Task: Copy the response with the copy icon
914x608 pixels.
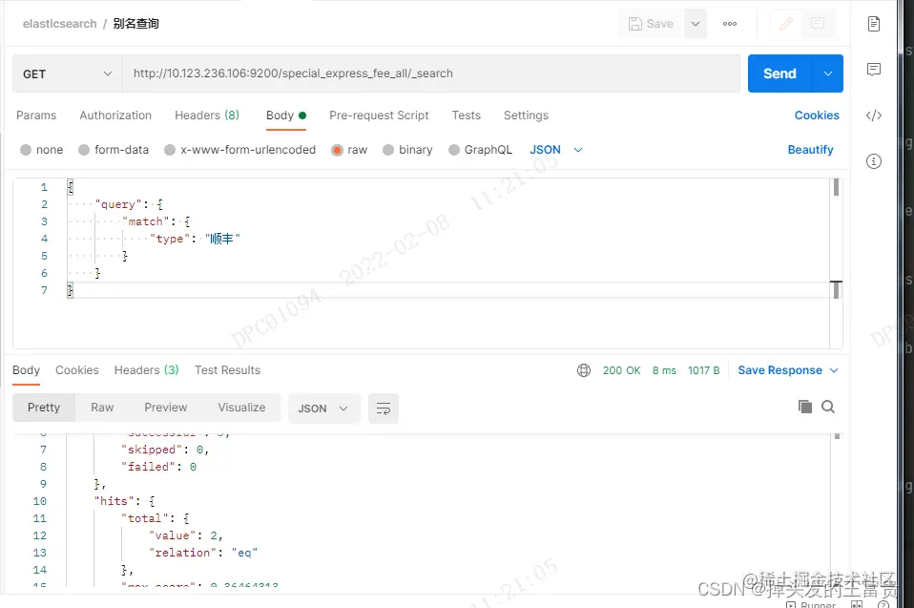Action: point(804,407)
